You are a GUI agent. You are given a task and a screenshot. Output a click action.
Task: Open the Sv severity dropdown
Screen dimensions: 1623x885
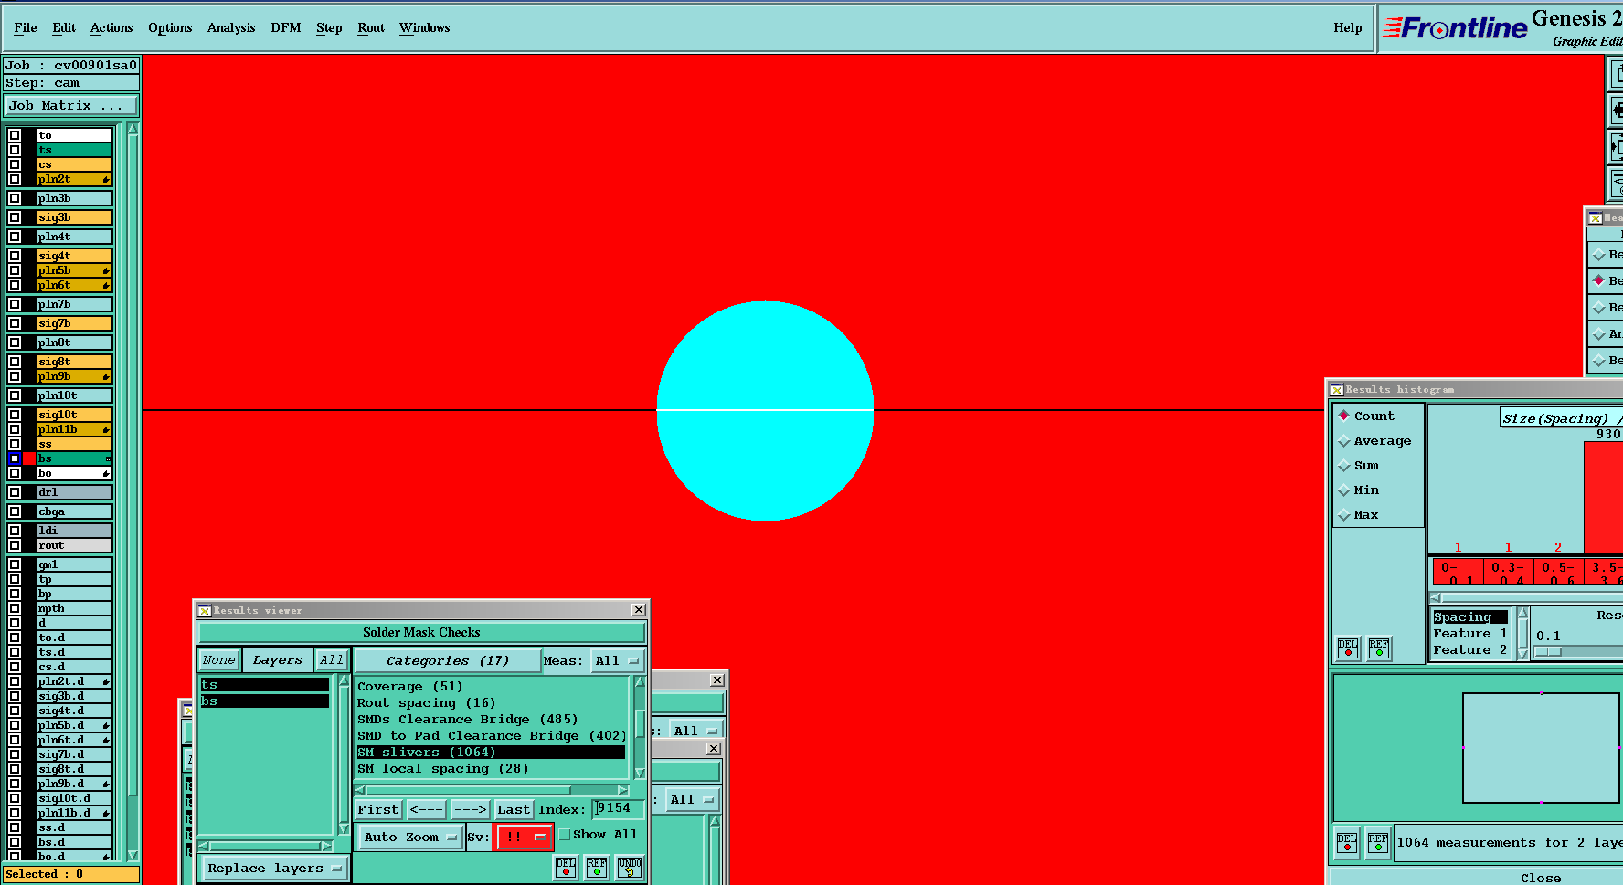523,838
